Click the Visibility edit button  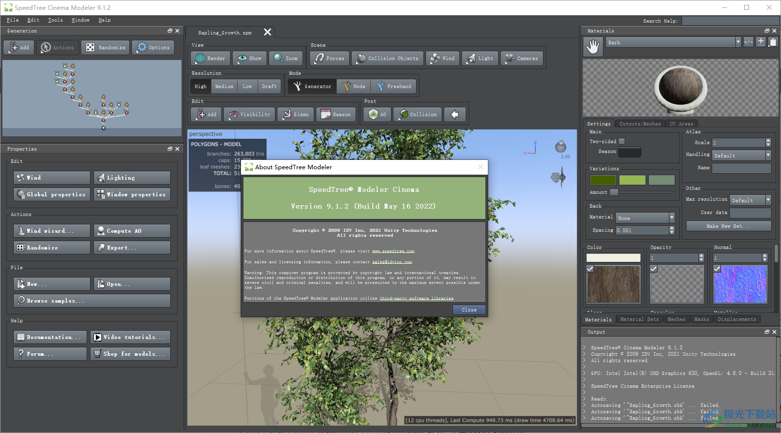tap(249, 114)
